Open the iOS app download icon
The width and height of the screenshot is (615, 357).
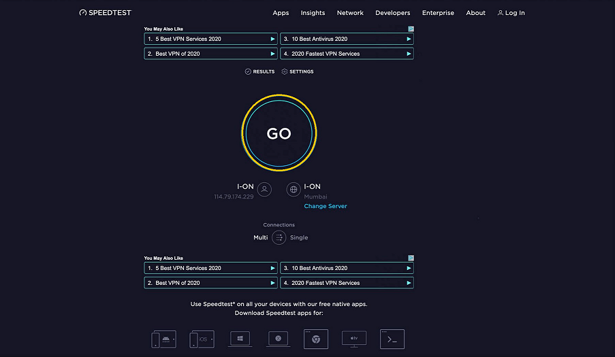[202, 339]
